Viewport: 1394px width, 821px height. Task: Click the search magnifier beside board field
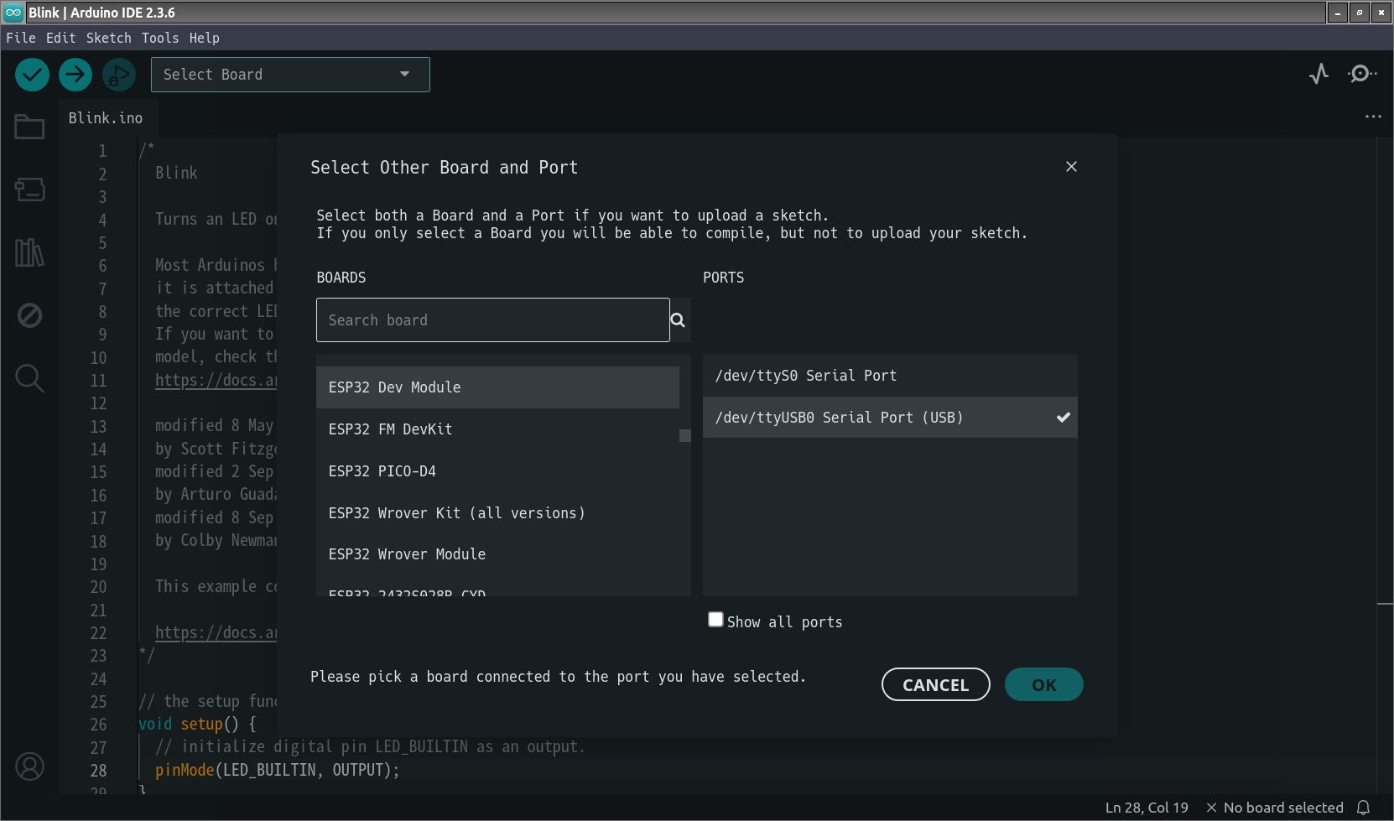[679, 320]
